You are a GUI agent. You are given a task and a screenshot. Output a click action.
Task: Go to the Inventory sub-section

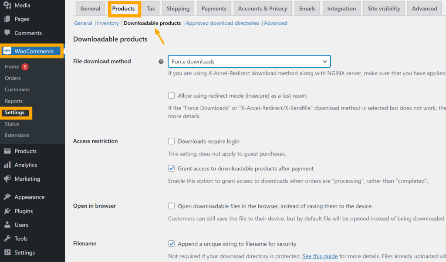[x=108, y=23]
